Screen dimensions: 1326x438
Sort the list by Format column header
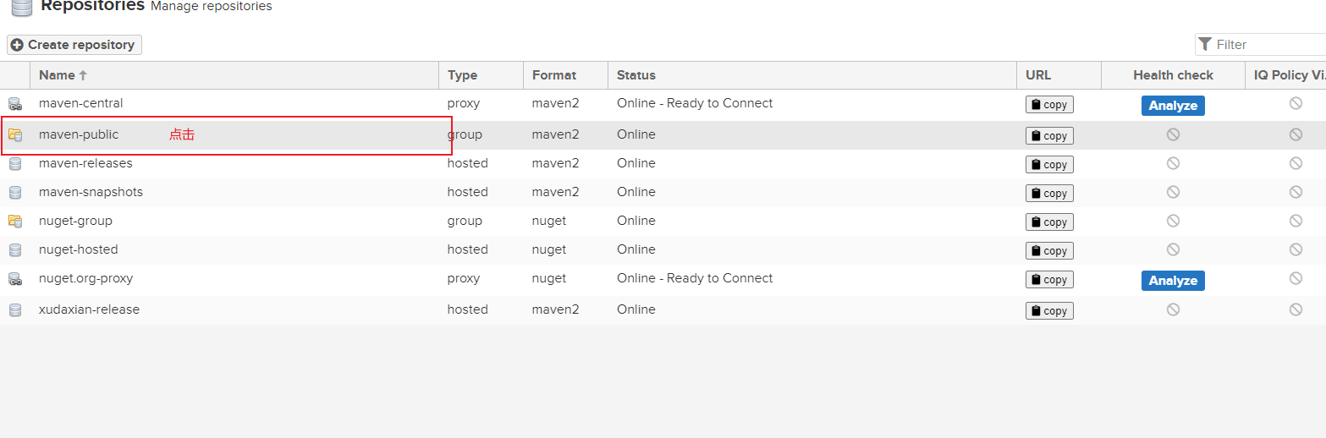click(x=553, y=75)
